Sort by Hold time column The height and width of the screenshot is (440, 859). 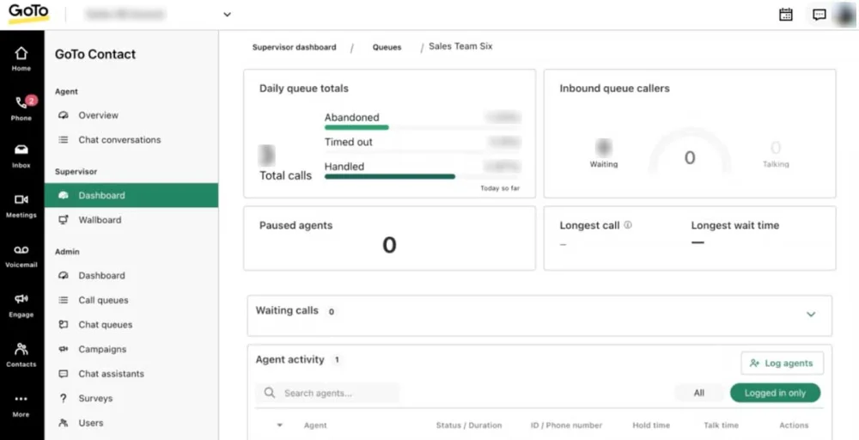pos(651,425)
